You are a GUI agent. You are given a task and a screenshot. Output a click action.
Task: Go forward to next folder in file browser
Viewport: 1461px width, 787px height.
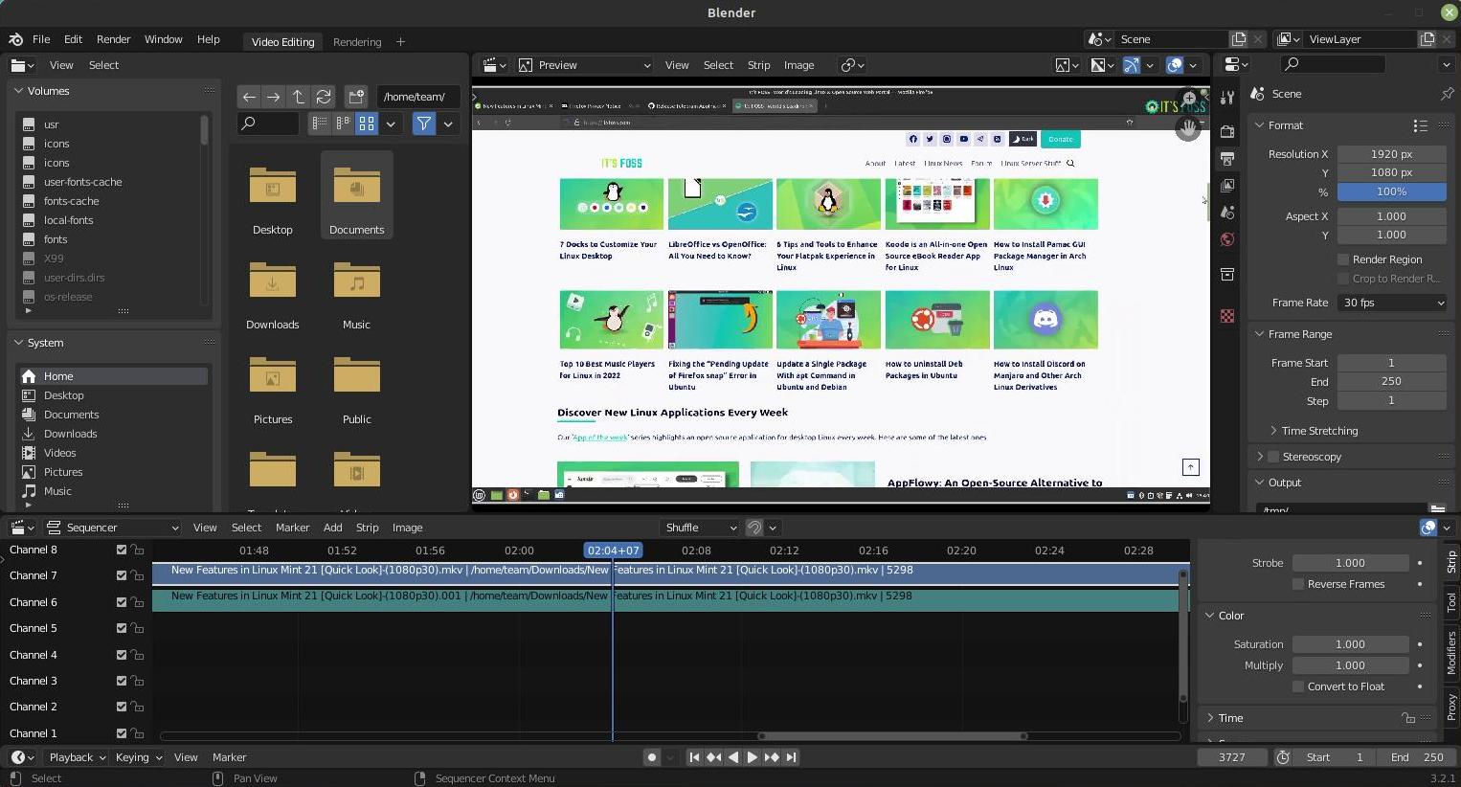coord(274,97)
